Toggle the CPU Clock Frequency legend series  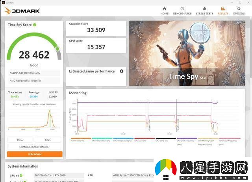187,141
